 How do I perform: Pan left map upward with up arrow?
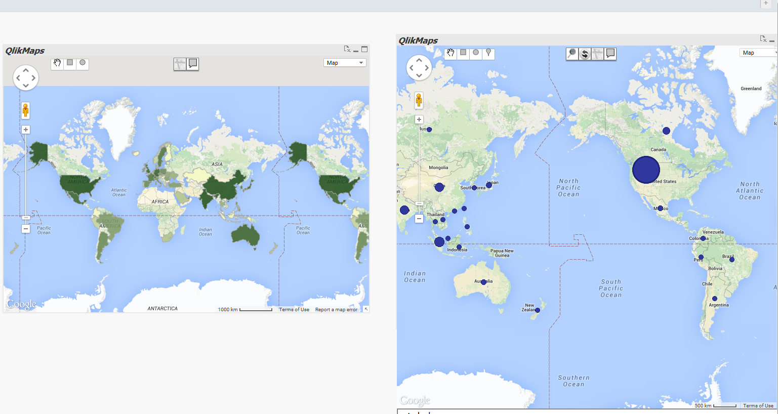pos(26,70)
